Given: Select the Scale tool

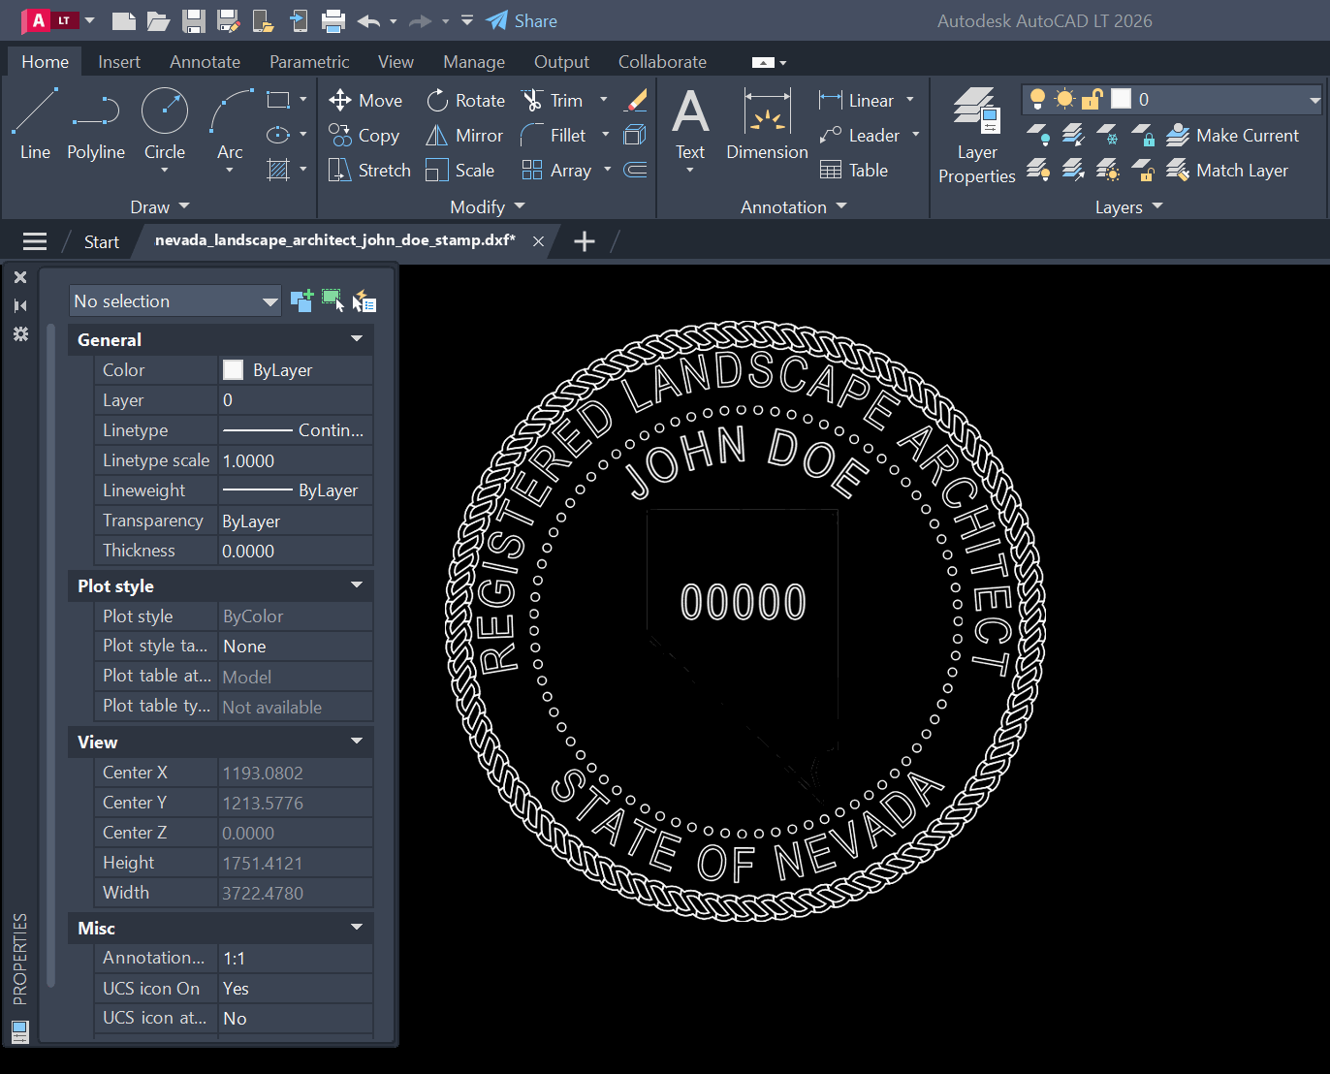Looking at the screenshot, I should [460, 170].
